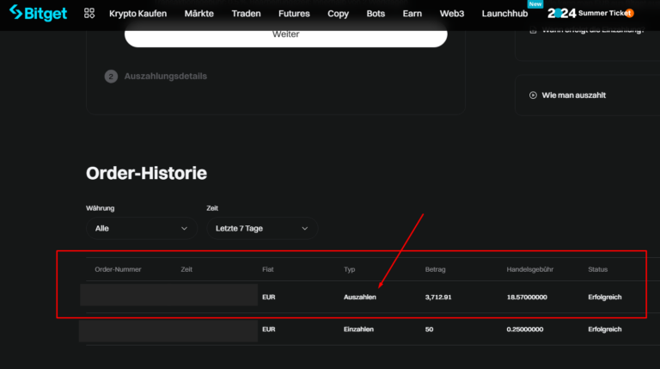The height and width of the screenshot is (369, 660).
Task: Go to the Web3 section
Action: point(451,14)
